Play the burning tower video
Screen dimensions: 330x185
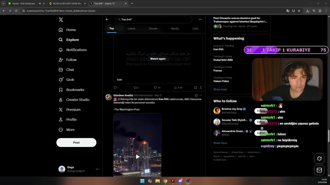pos(138,157)
